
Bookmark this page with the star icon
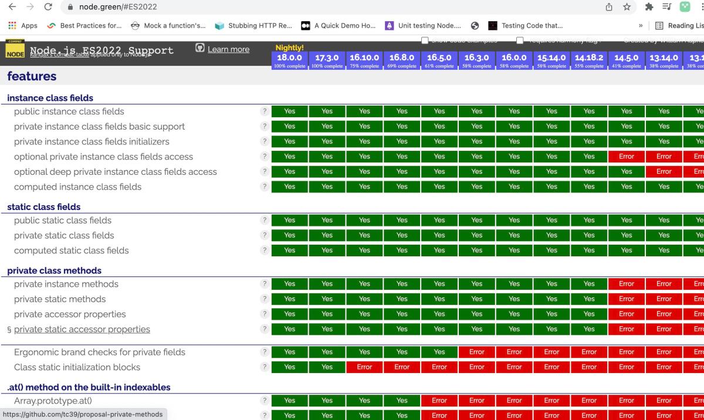(x=627, y=7)
